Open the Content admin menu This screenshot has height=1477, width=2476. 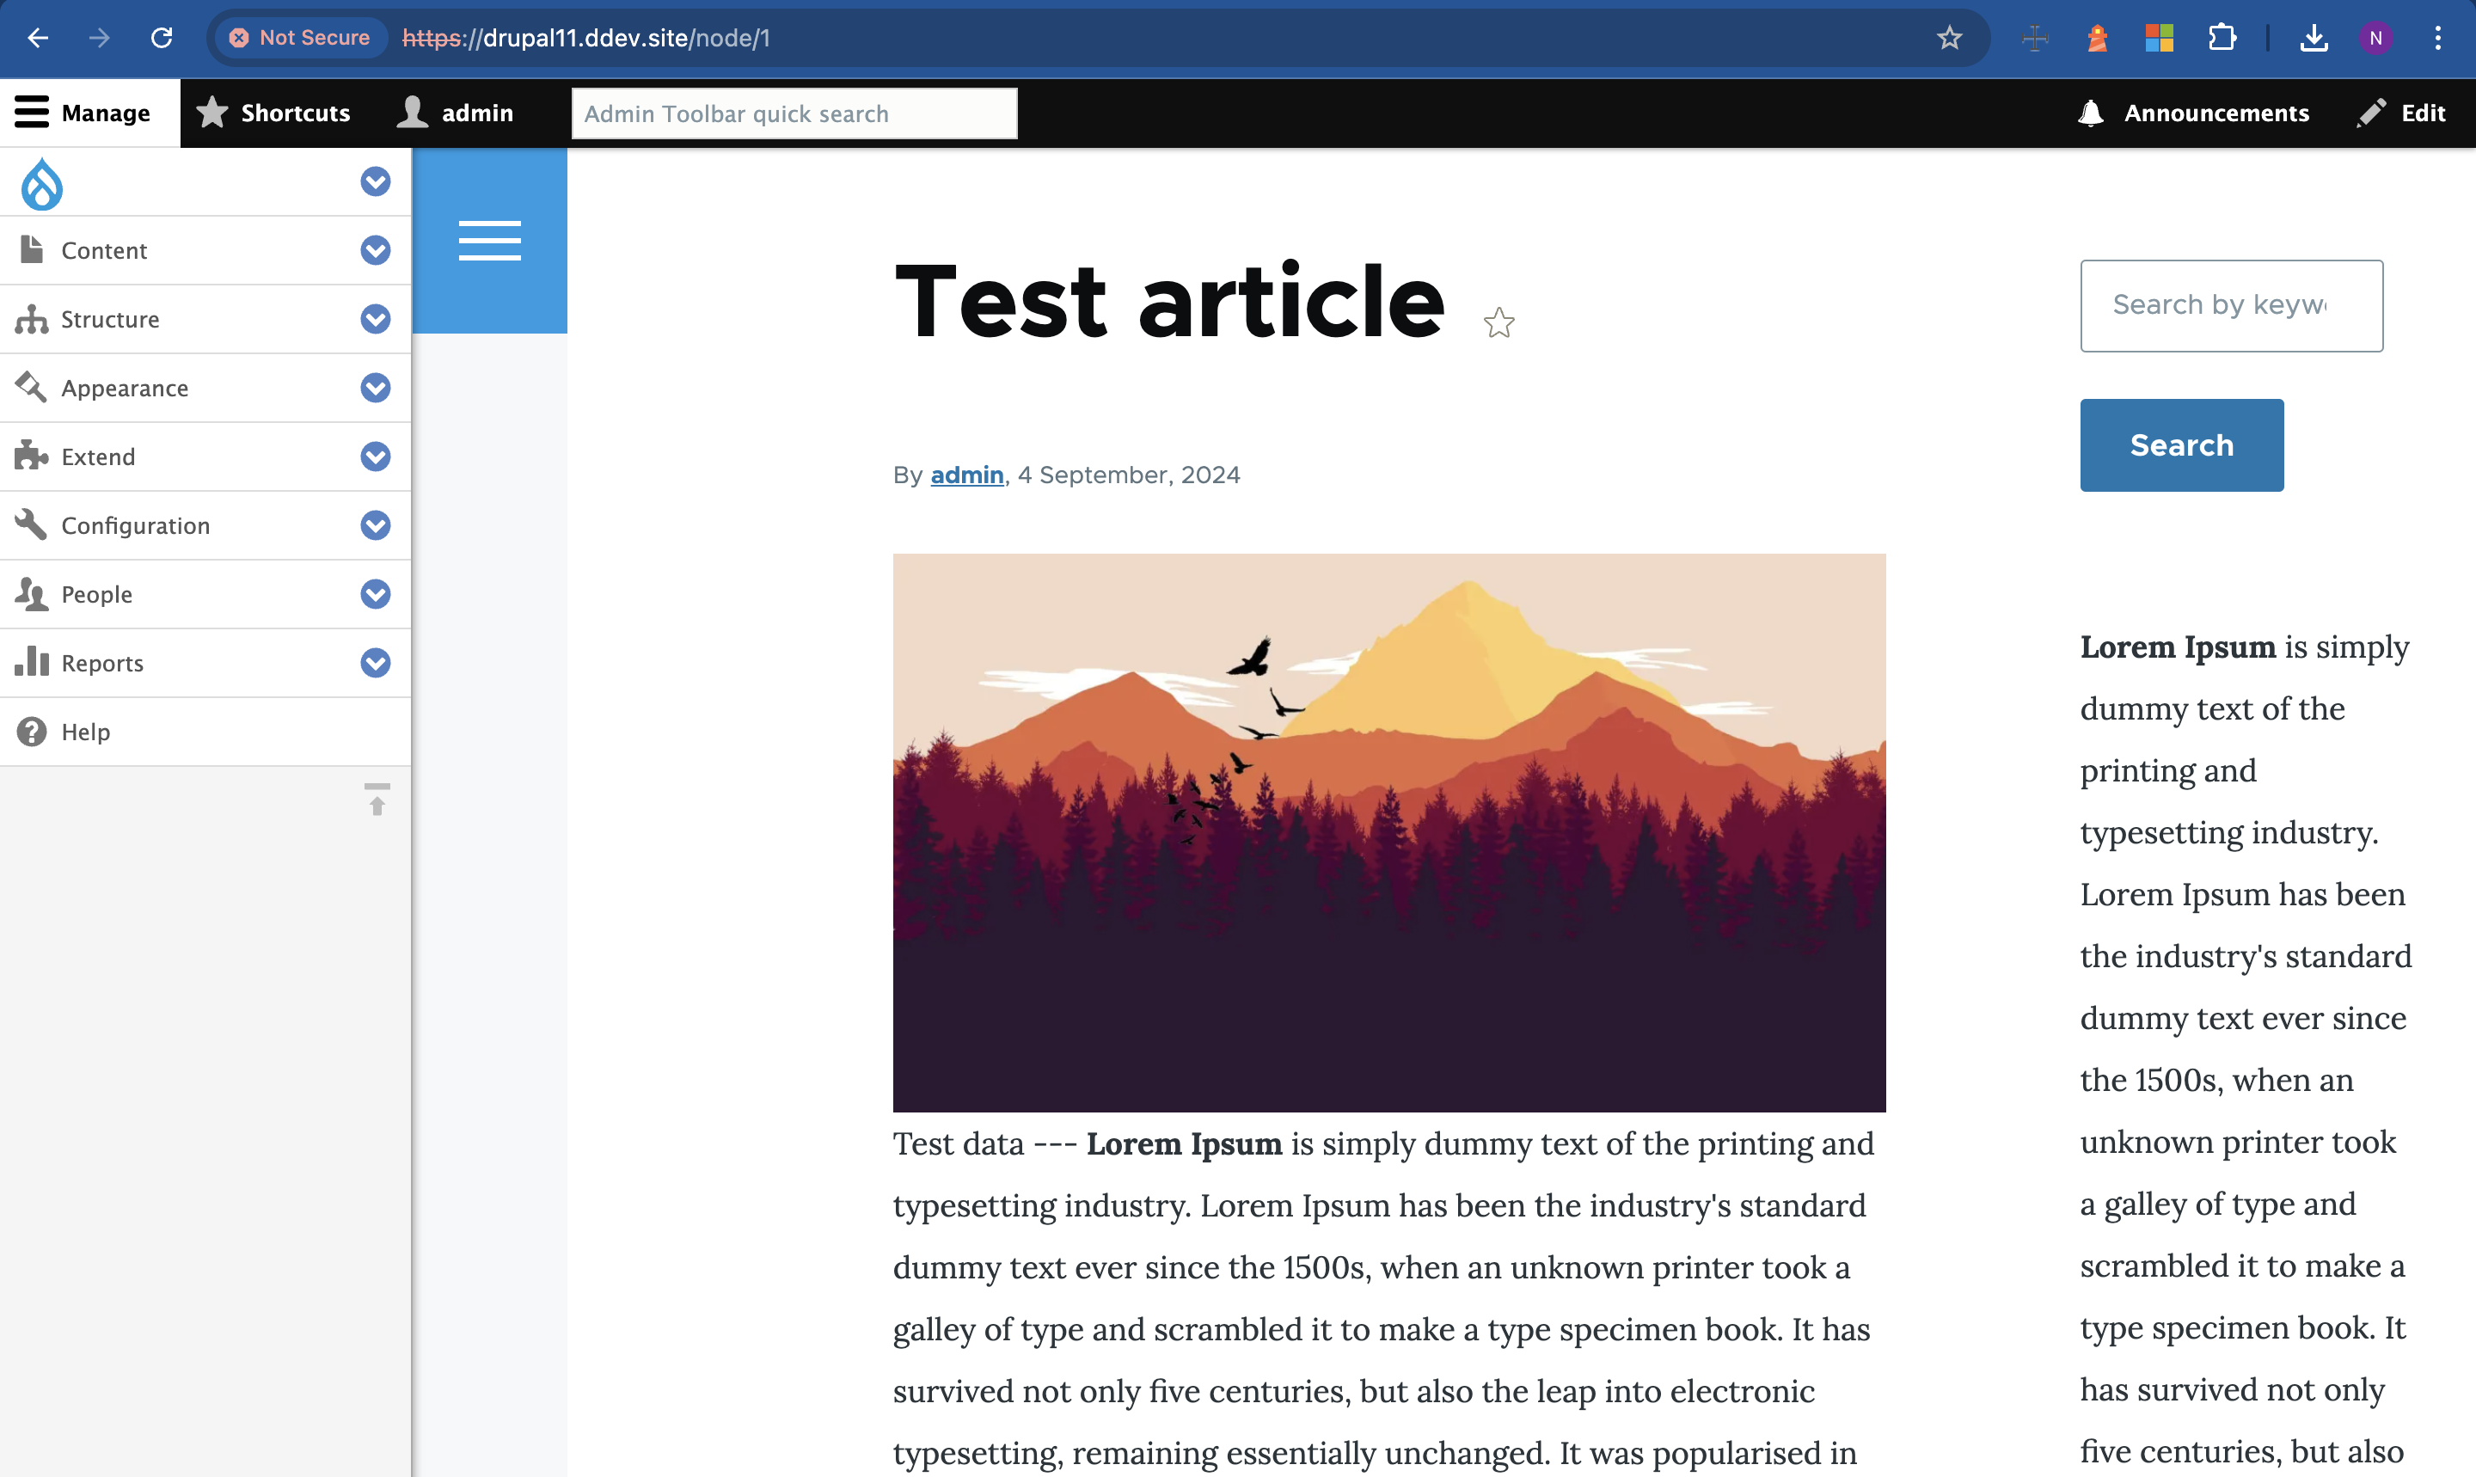(x=103, y=250)
